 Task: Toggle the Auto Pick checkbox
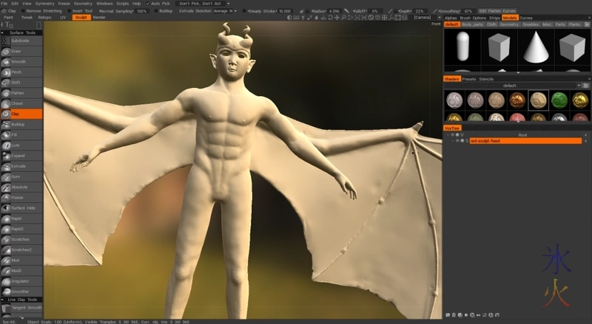point(148,4)
